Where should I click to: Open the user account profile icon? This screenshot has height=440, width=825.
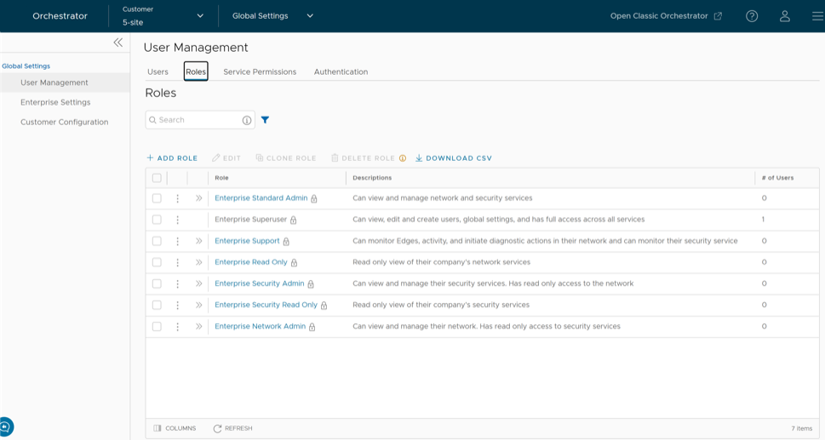coord(785,16)
